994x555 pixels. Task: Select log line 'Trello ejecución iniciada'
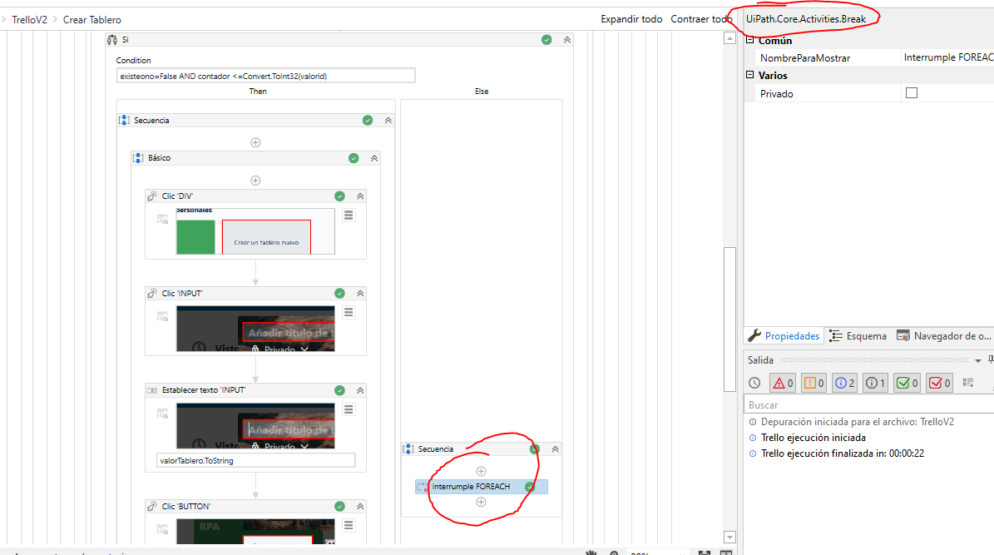point(813,438)
